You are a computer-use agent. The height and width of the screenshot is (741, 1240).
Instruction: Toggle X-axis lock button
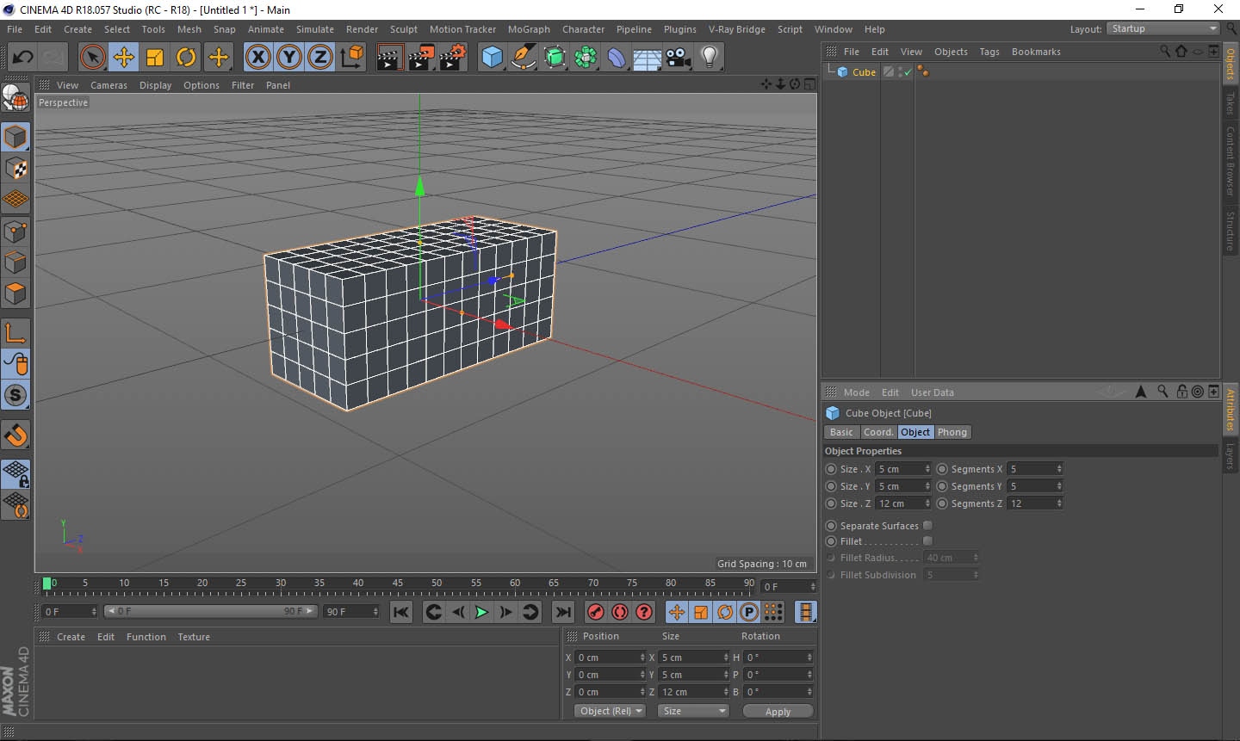(257, 58)
